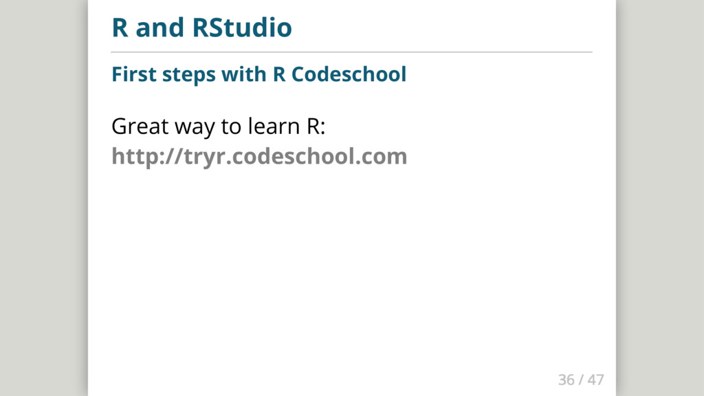
Task: Click the '36 / 47' slide counter
Action: click(581, 379)
